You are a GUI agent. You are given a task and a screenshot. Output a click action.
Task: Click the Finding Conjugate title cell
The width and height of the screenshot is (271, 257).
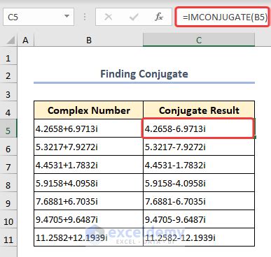tap(144, 74)
